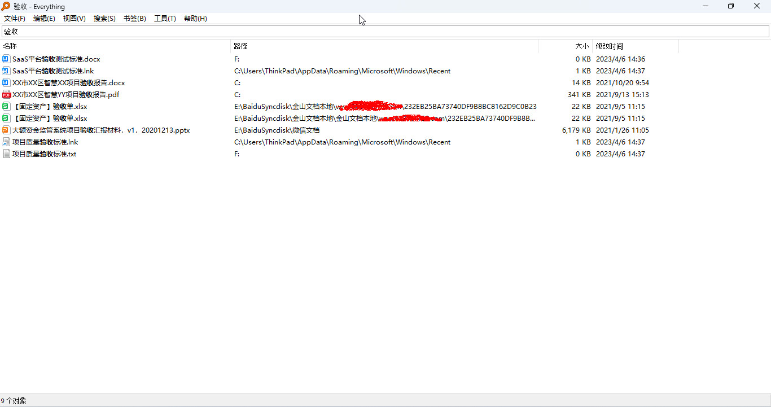Click the shortcut icon of SaaS平台验收测试标准.lnk
This screenshot has width=771, height=407.
click(x=6, y=71)
